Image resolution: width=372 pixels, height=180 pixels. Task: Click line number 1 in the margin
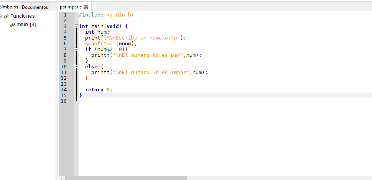point(65,15)
